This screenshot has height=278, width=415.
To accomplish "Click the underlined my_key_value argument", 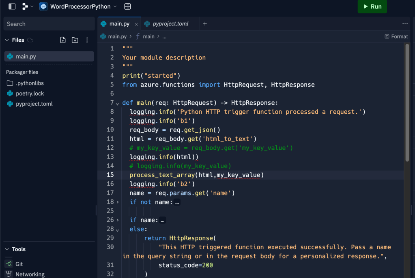I will tap(239, 175).
